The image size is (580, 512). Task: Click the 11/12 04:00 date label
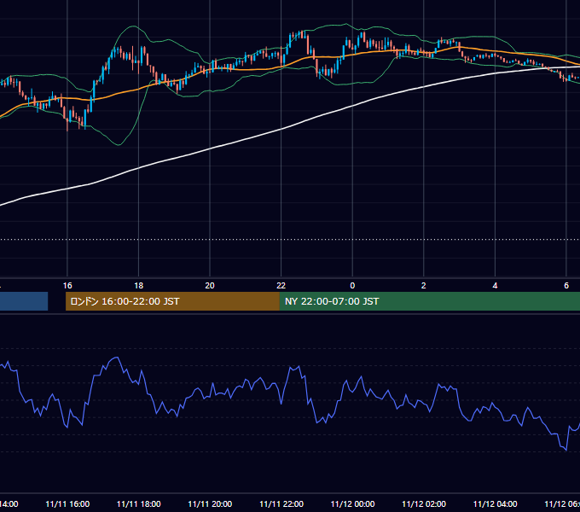coord(496,504)
